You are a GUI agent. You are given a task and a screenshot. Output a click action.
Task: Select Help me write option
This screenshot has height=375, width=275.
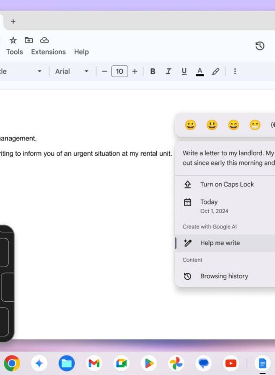pos(220,243)
